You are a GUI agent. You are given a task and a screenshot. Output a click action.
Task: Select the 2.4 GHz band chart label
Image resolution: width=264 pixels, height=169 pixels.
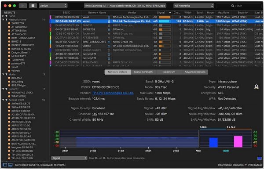point(231,127)
